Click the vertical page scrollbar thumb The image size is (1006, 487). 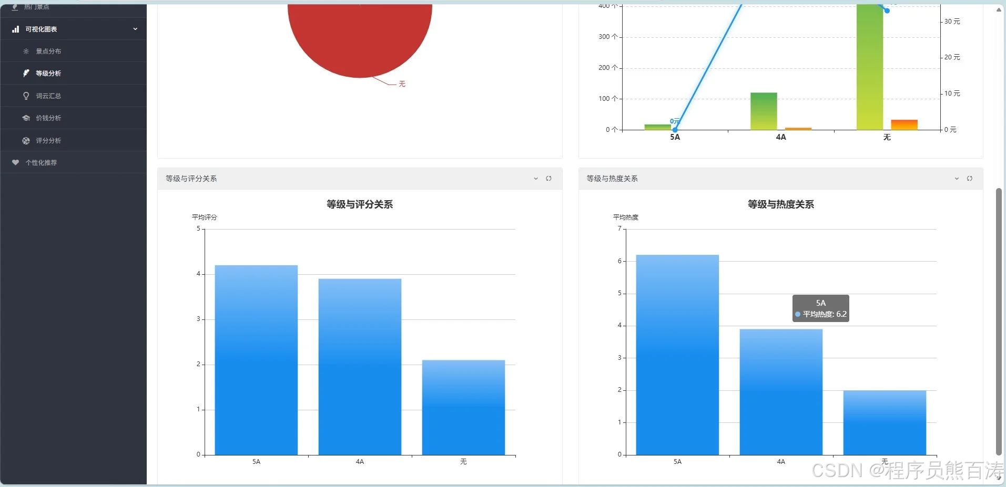pyautogui.click(x=999, y=321)
